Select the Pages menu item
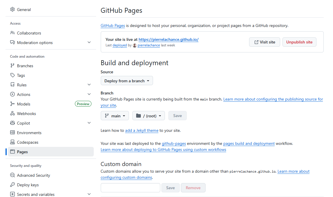Image resolution: width=333 pixels, height=197 pixels. pyautogui.click(x=51, y=152)
